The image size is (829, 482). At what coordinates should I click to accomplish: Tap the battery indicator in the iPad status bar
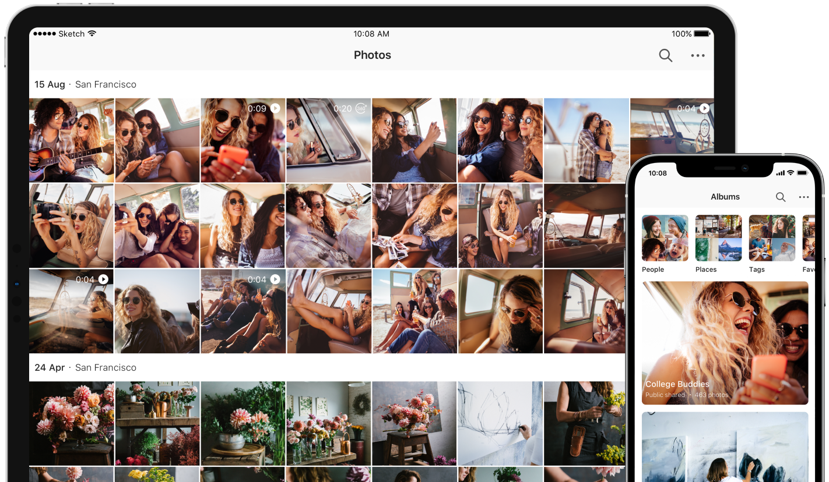click(x=702, y=34)
